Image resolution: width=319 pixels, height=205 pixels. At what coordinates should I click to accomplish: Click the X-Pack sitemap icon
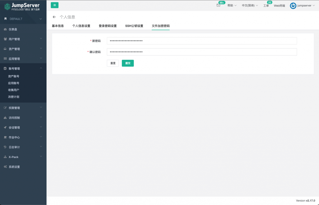pos(5,157)
